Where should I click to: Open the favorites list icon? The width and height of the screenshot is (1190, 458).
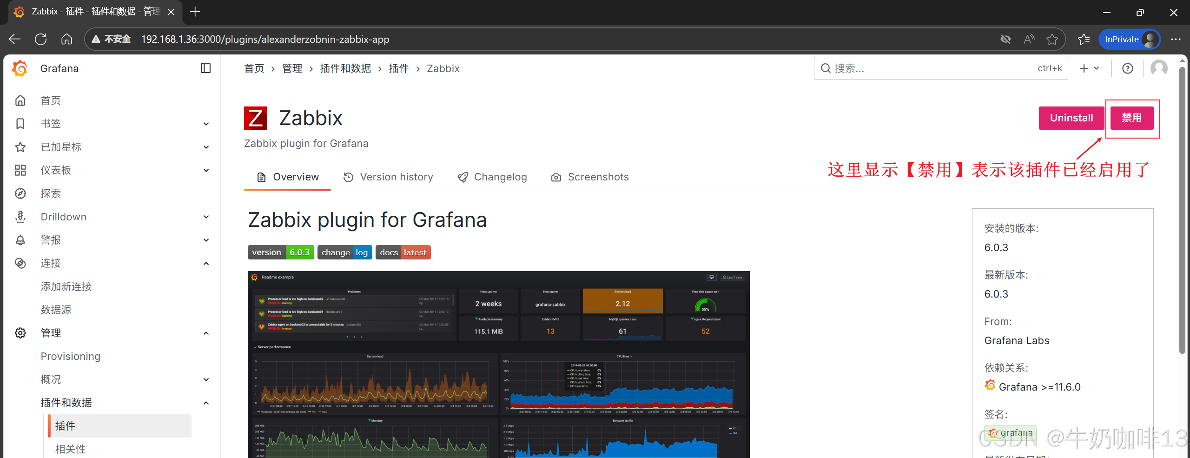[1084, 39]
